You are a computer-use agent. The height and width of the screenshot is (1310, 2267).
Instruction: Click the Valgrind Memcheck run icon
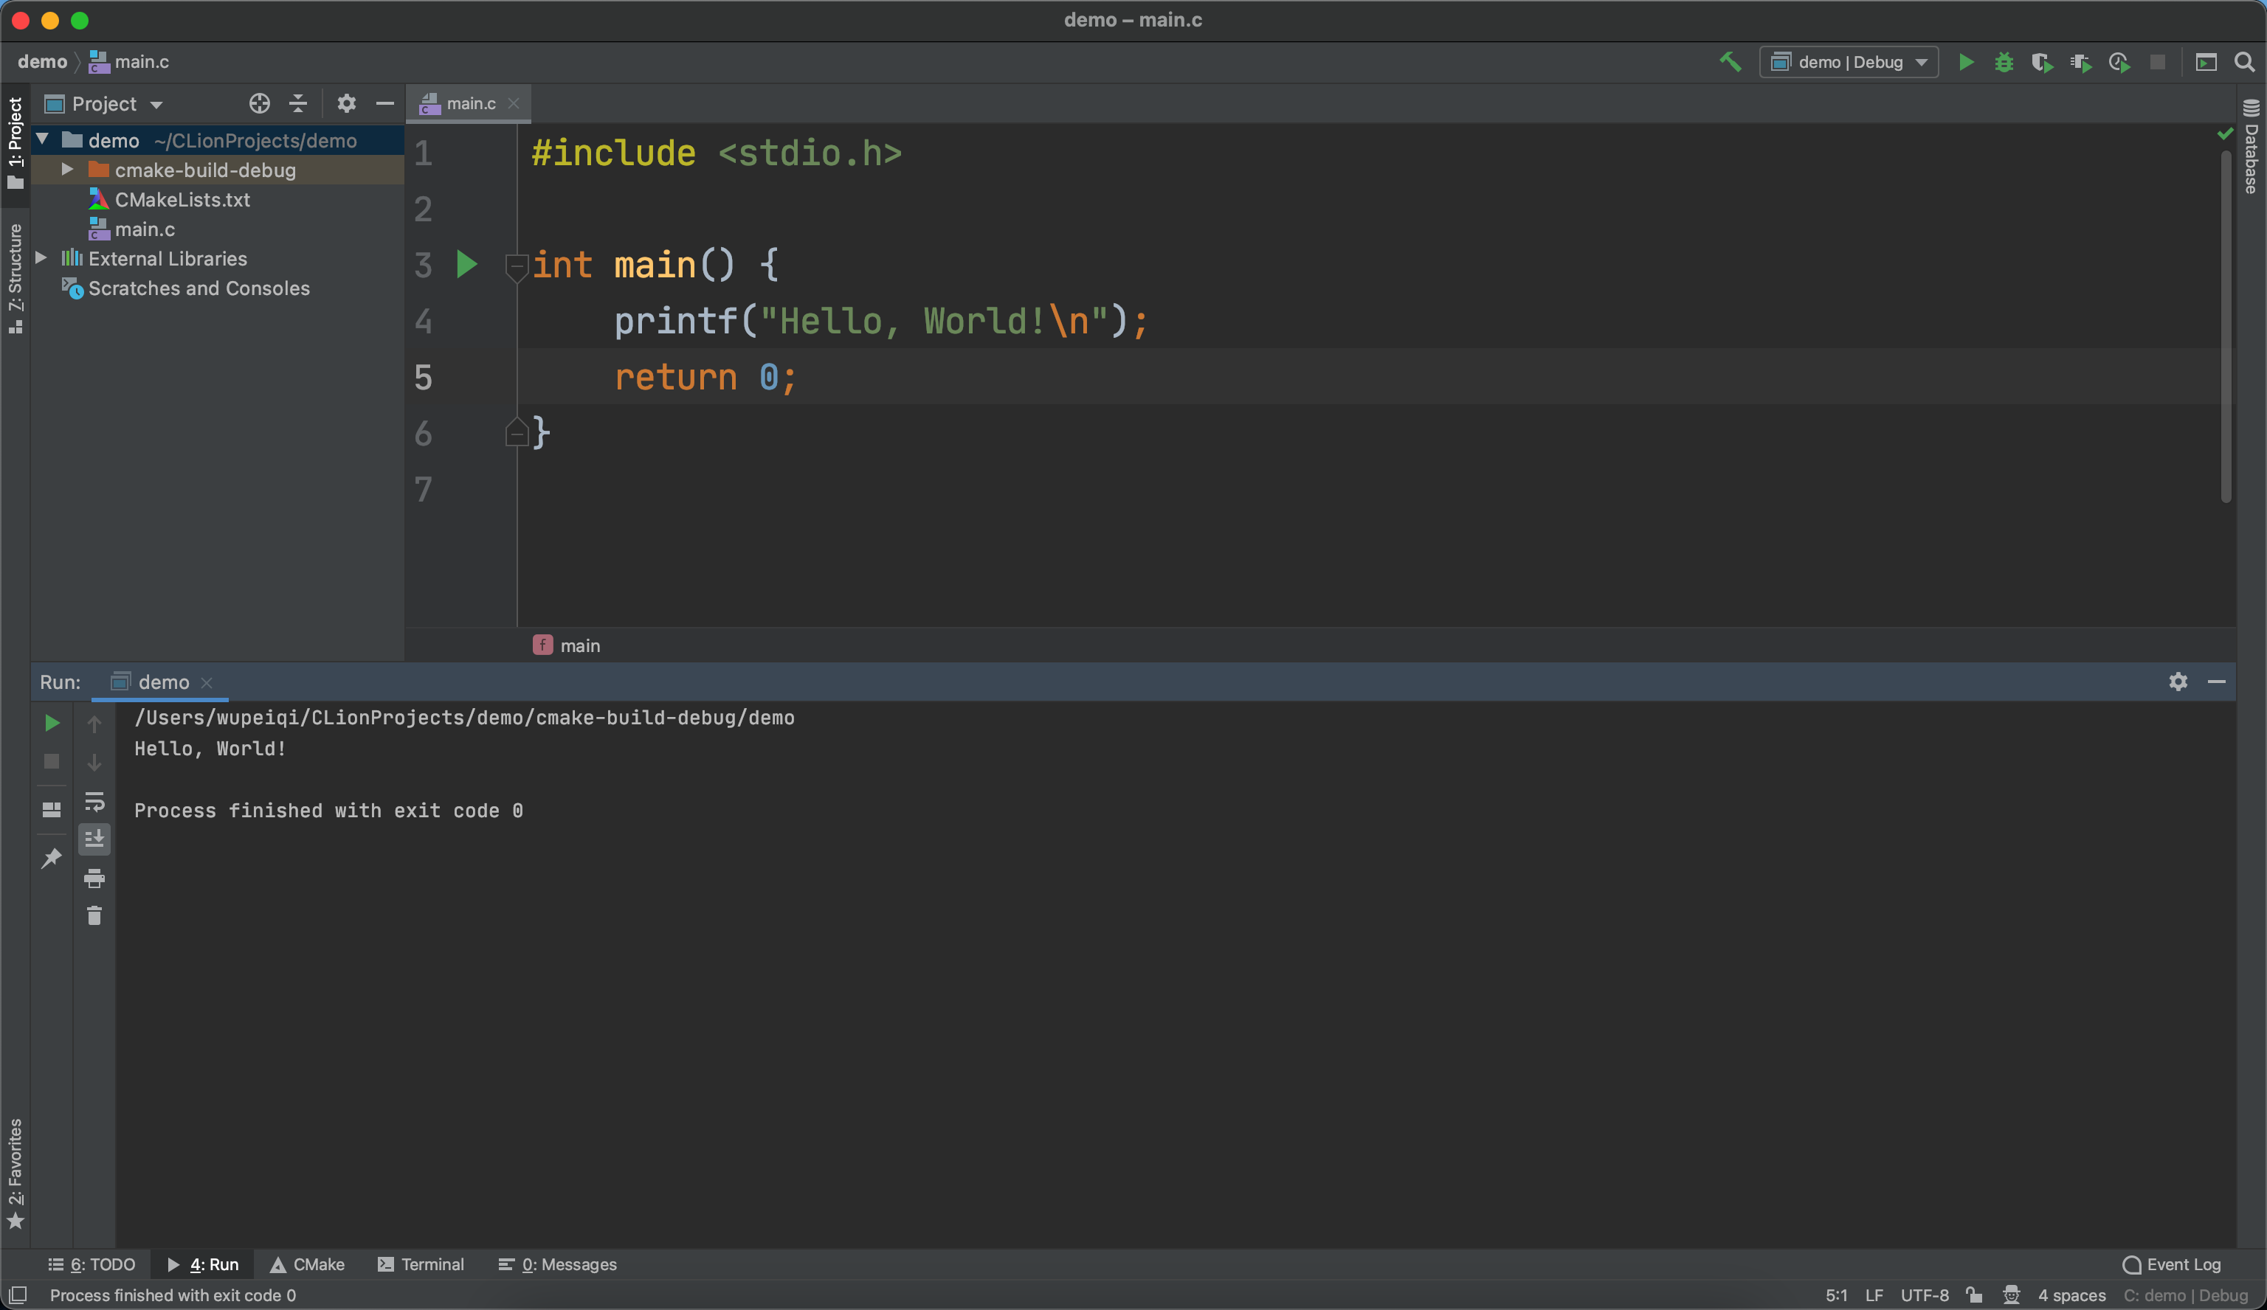pyautogui.click(x=2080, y=62)
